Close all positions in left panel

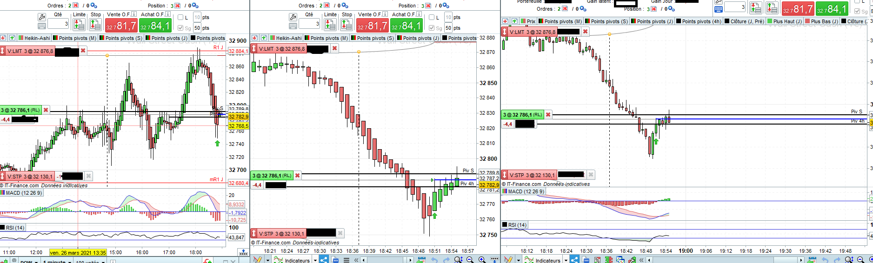(177, 6)
